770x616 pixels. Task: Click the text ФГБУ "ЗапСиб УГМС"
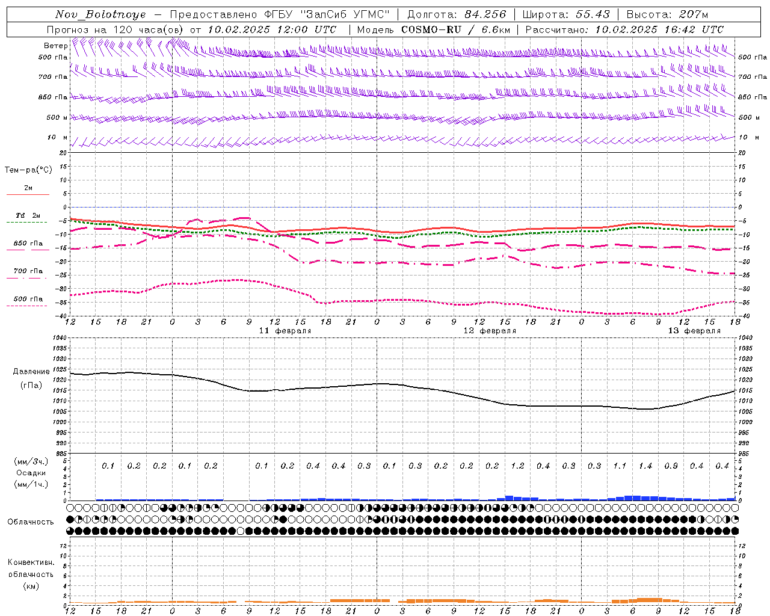(x=327, y=14)
